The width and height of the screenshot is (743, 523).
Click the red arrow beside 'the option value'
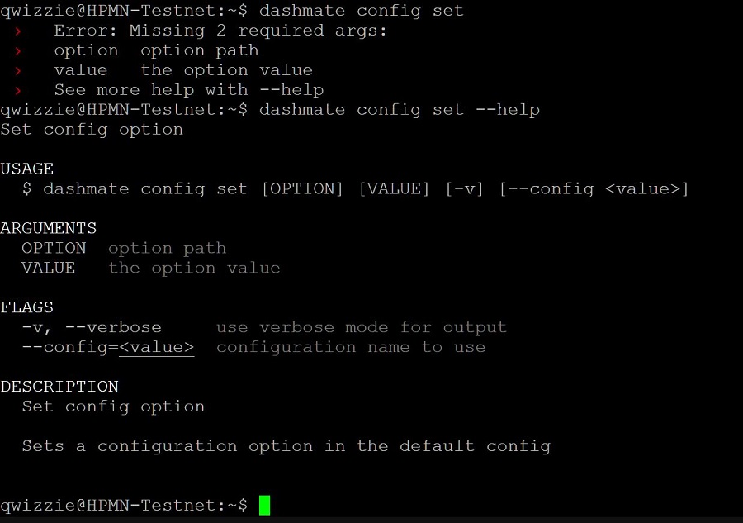tap(18, 71)
